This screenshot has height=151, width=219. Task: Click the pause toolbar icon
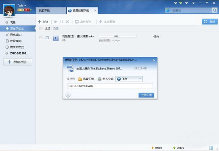point(61,22)
